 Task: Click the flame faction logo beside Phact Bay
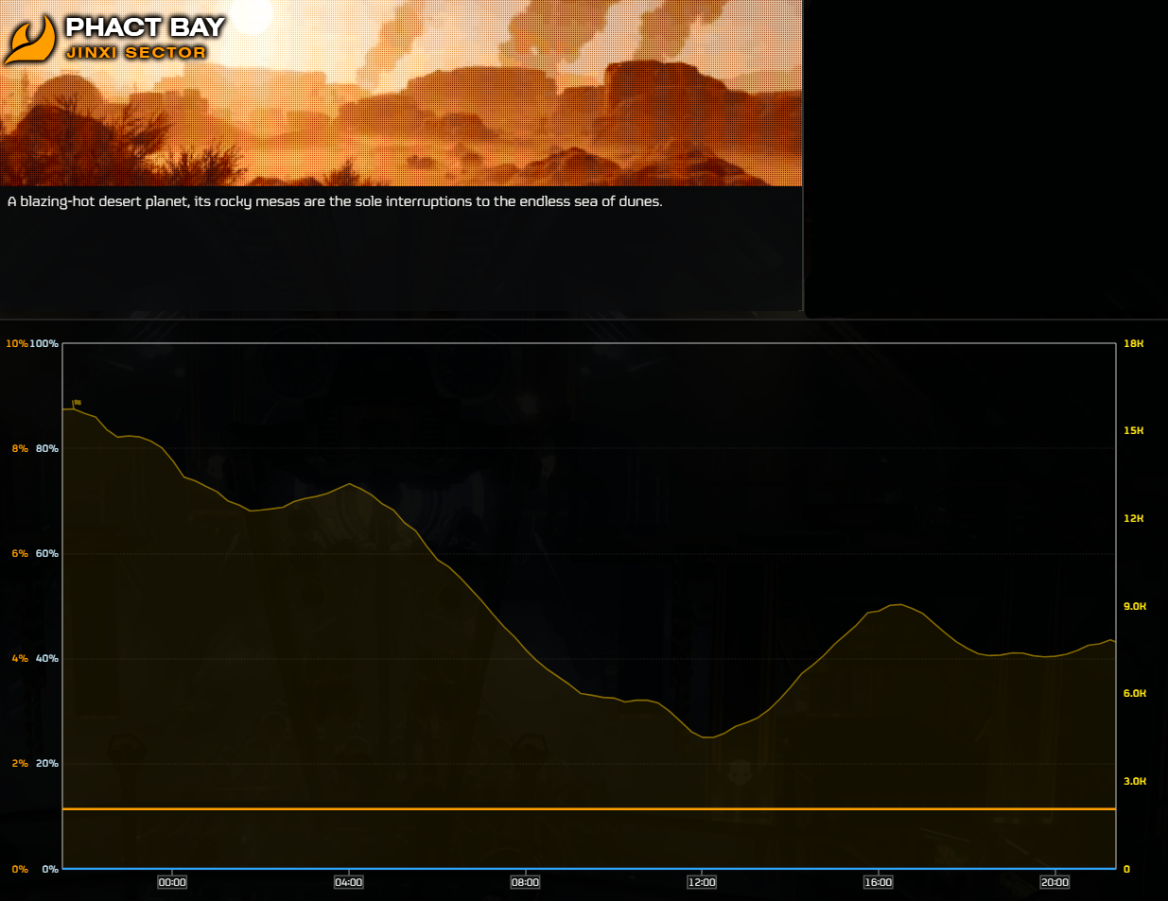click(30, 39)
